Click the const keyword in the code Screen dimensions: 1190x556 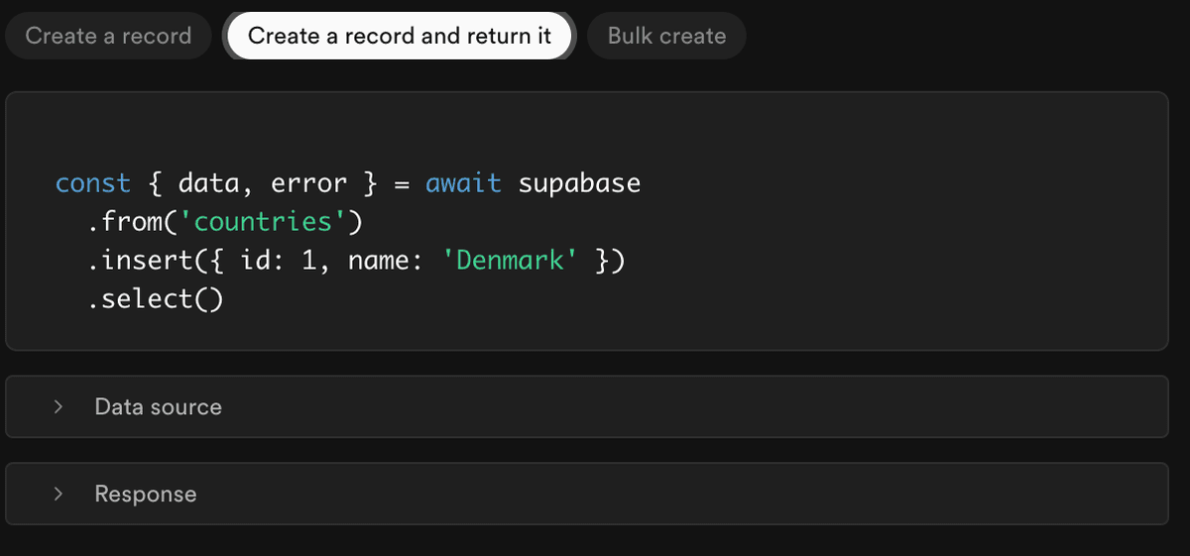coord(92,183)
